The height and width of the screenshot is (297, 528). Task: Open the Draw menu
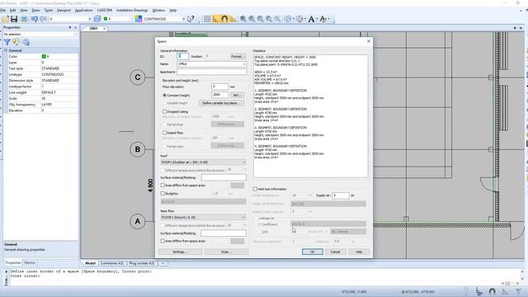click(x=35, y=11)
